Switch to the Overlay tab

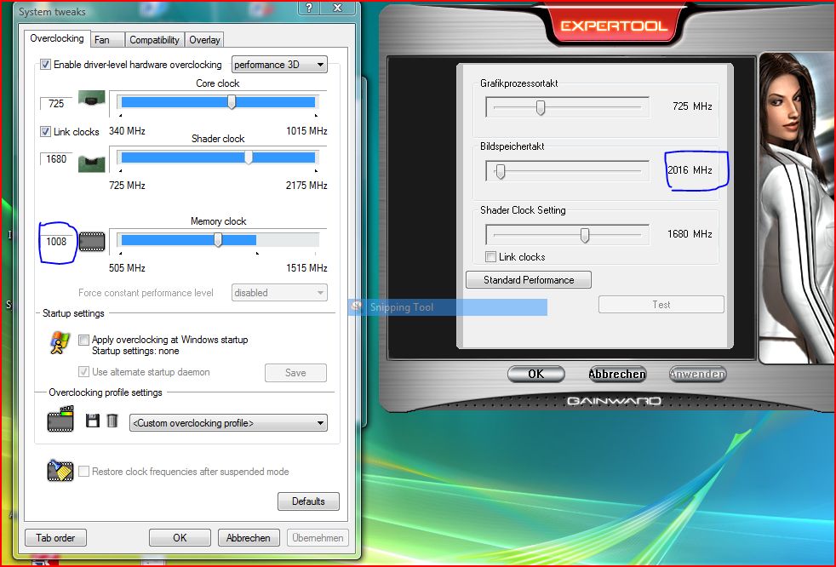pyautogui.click(x=204, y=40)
